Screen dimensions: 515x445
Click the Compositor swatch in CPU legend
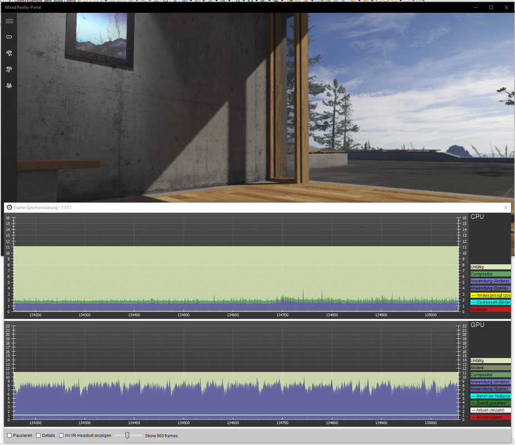(491, 274)
